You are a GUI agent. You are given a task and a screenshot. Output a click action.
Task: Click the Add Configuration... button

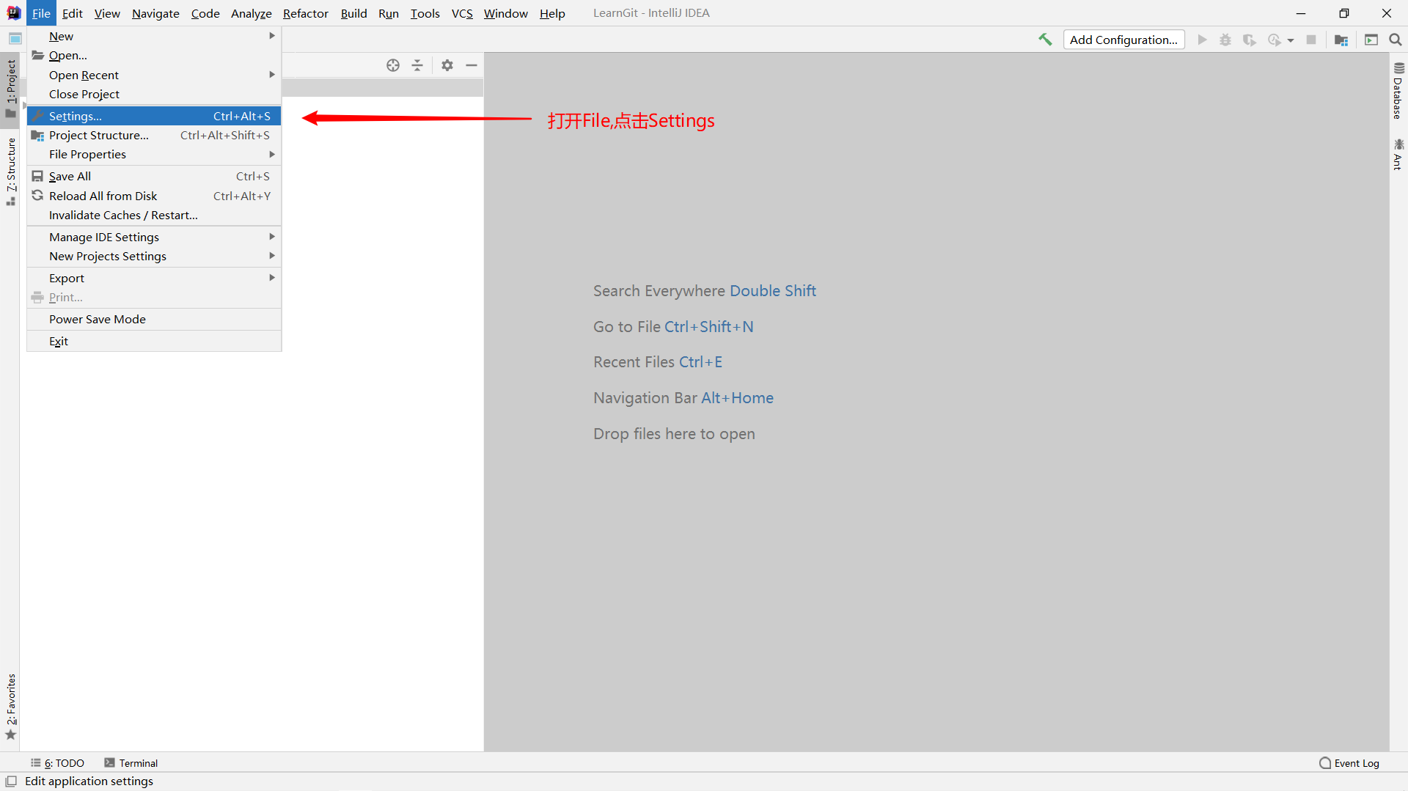(1123, 40)
